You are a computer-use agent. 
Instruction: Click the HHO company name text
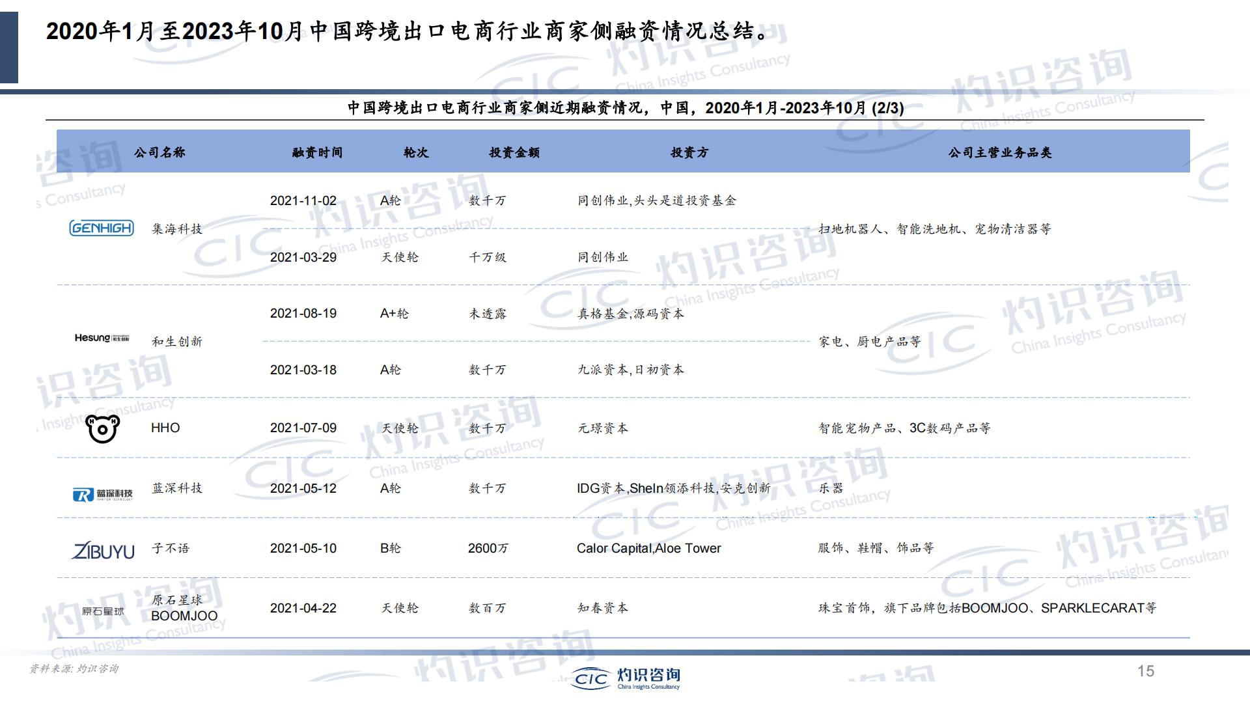coord(165,428)
